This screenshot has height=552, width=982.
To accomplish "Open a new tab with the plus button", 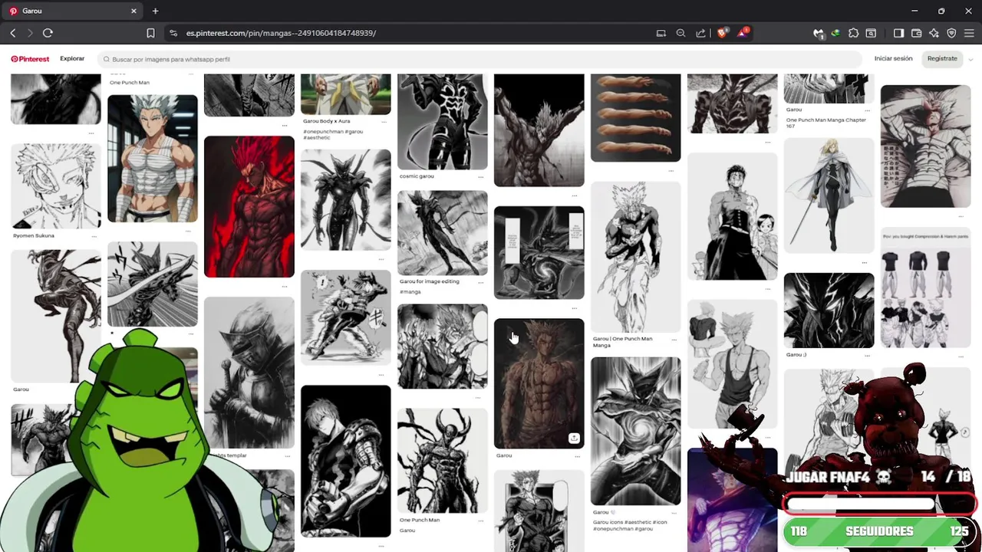I will [155, 11].
